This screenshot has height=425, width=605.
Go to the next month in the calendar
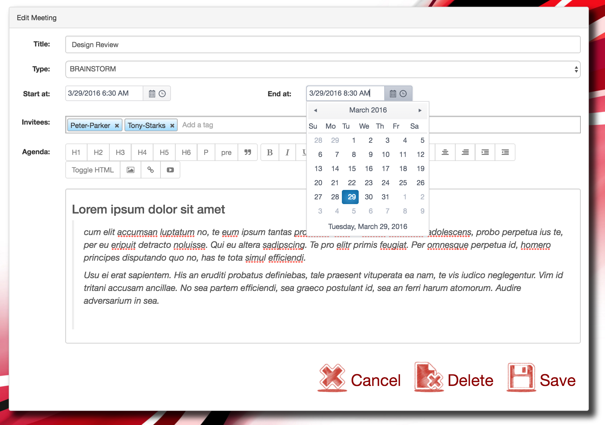(420, 110)
